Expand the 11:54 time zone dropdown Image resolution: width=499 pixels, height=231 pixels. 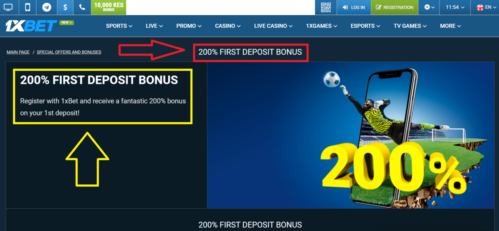(x=455, y=7)
